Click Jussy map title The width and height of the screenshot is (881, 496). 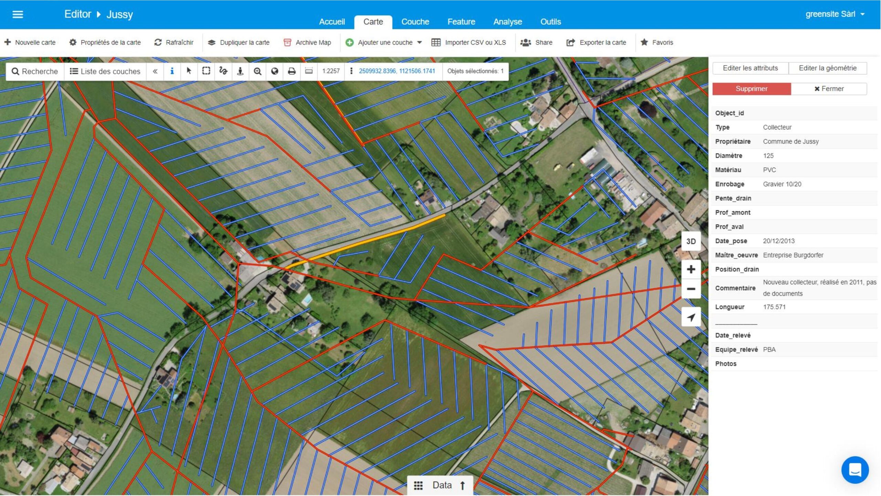(x=119, y=14)
